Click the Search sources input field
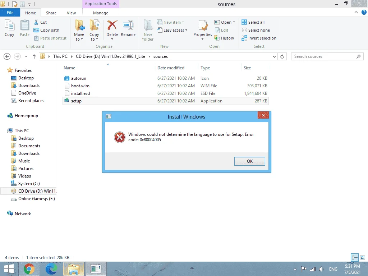This screenshot has width=368, height=276. tap(327, 56)
